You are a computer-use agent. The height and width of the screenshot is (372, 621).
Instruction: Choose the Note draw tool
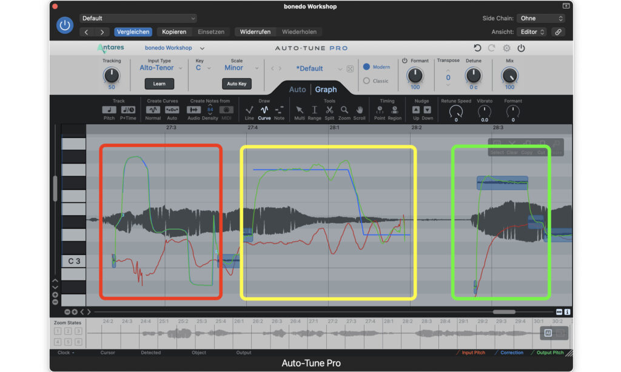point(279,110)
